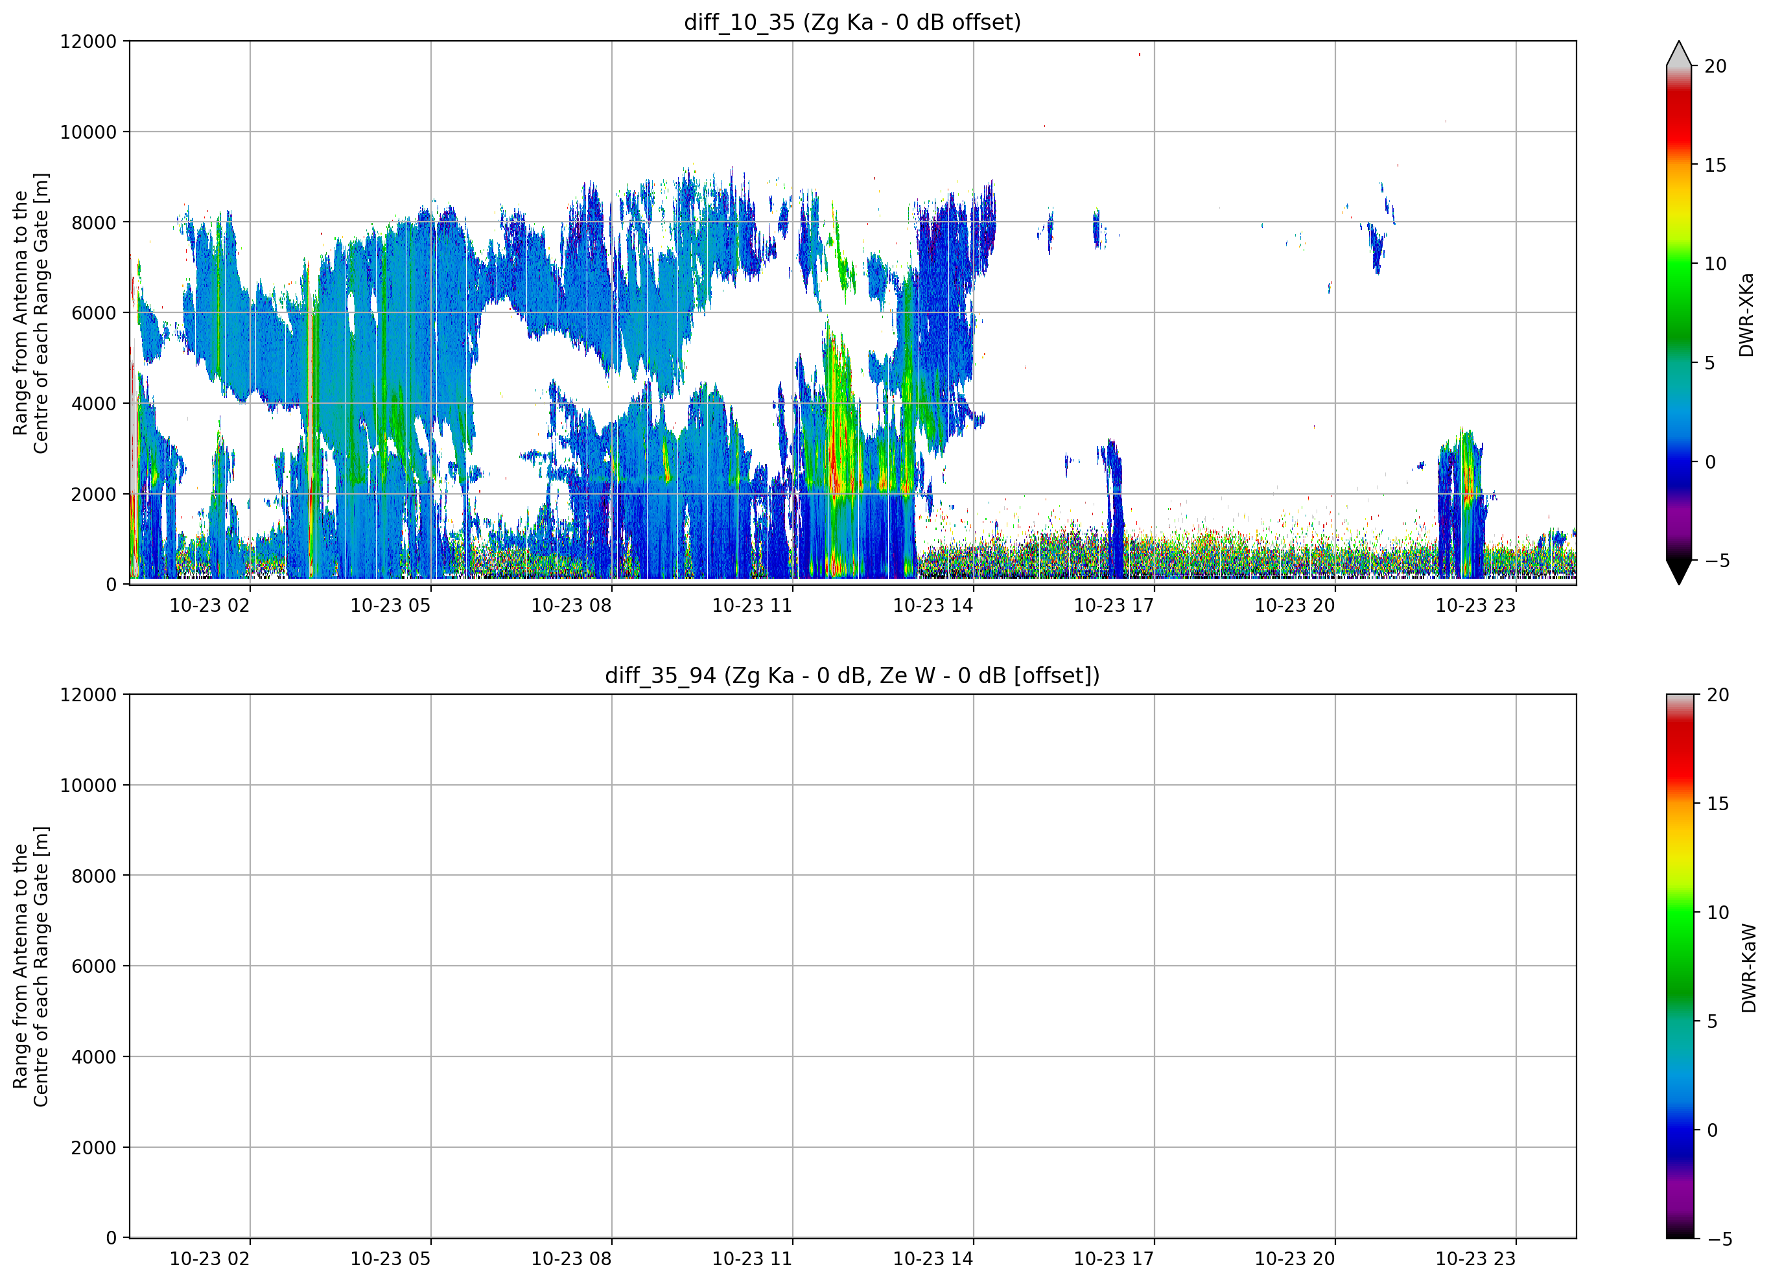Click the "DWR-XKa" colorbar label
The width and height of the screenshot is (1771, 1282).
[x=1746, y=314]
